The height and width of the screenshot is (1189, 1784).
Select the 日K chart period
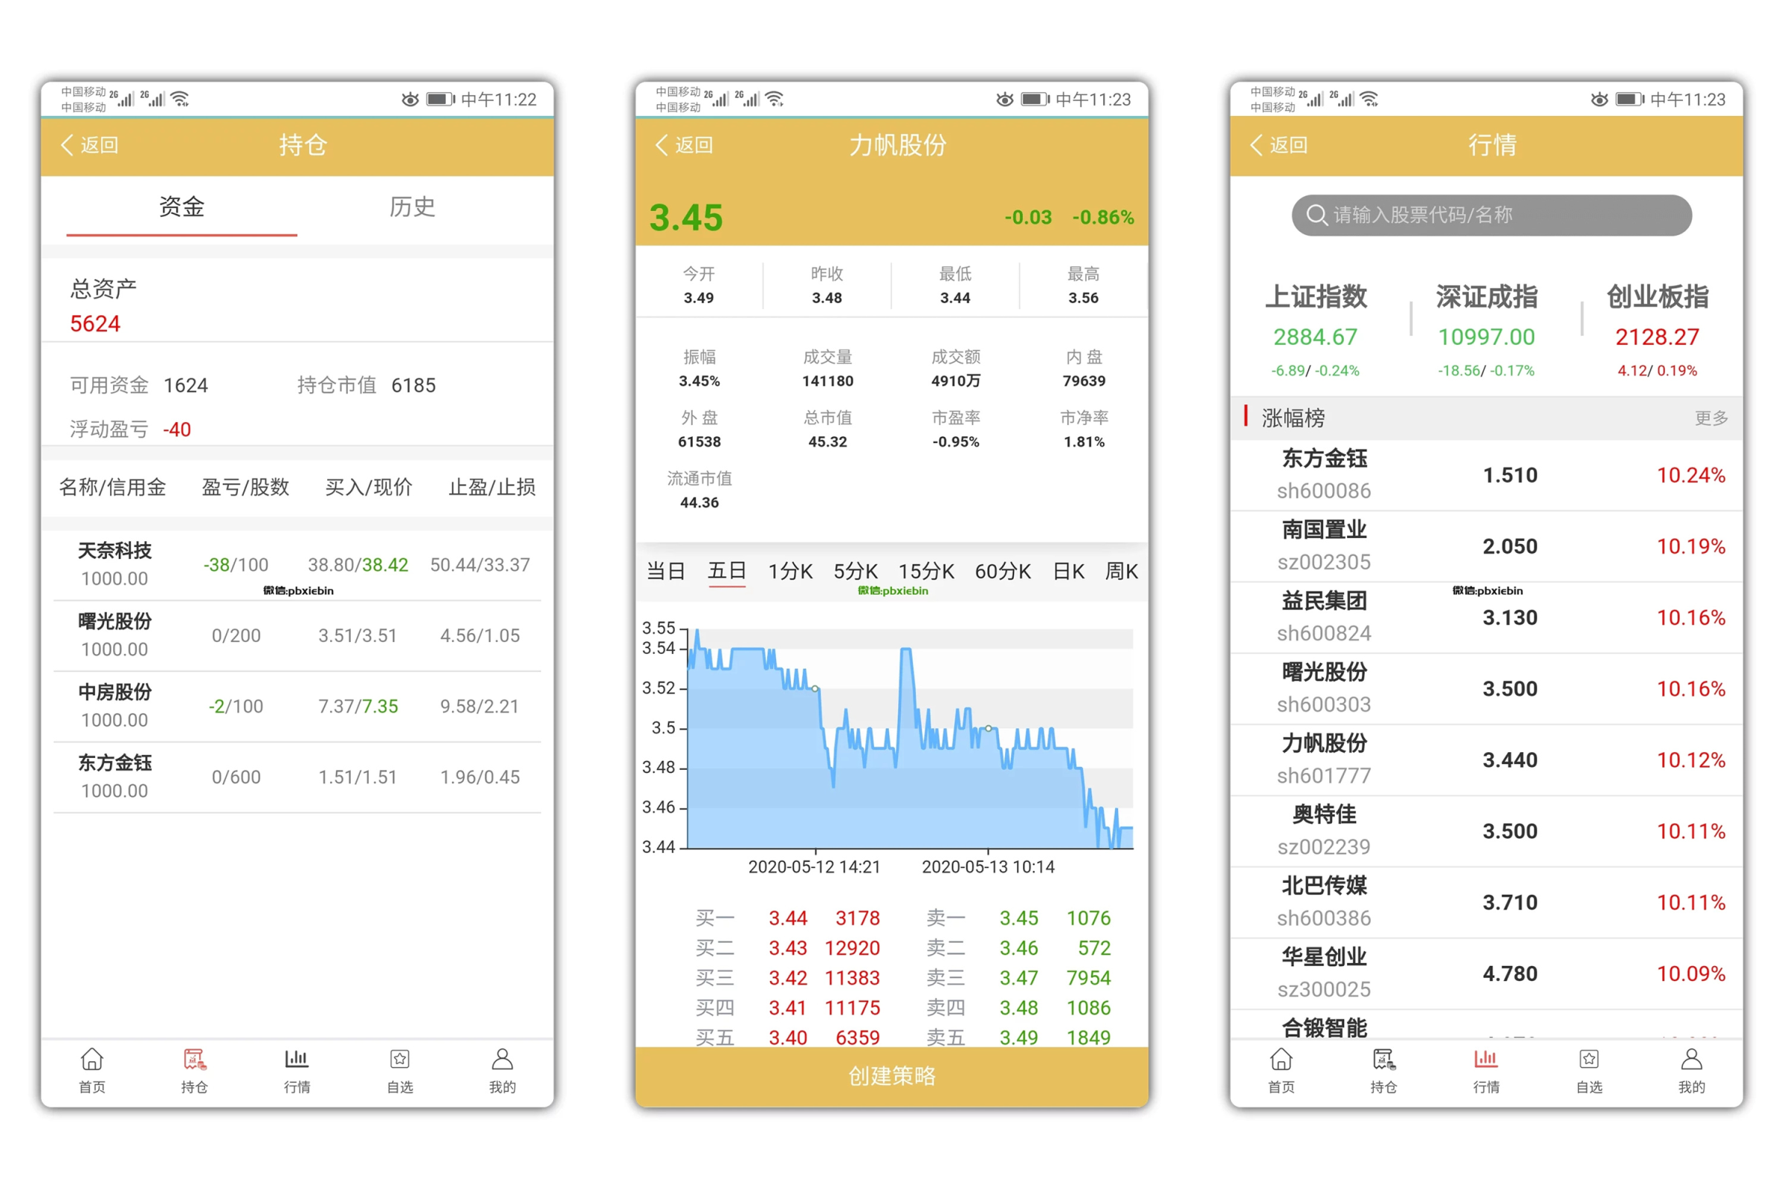[x=1068, y=571]
